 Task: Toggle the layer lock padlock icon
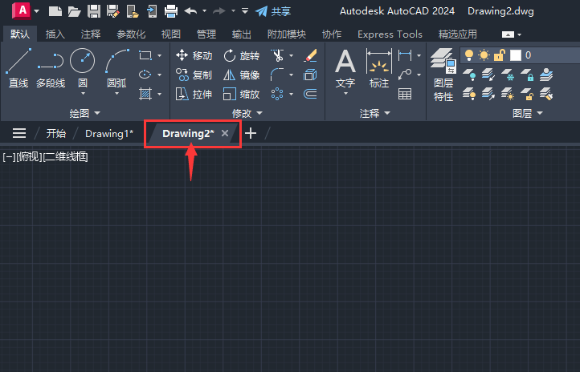pyautogui.click(x=499, y=55)
